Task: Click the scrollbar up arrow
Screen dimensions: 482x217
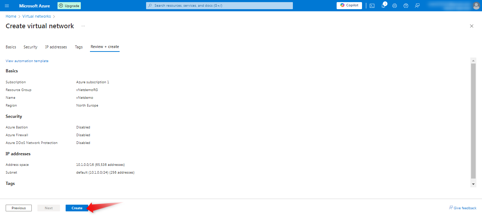Action: 474,61
